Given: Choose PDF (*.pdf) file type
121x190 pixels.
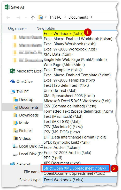Looking at the screenshot, I should click(x=53, y=158).
